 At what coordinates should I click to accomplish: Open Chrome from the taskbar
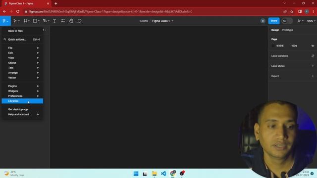(173, 174)
